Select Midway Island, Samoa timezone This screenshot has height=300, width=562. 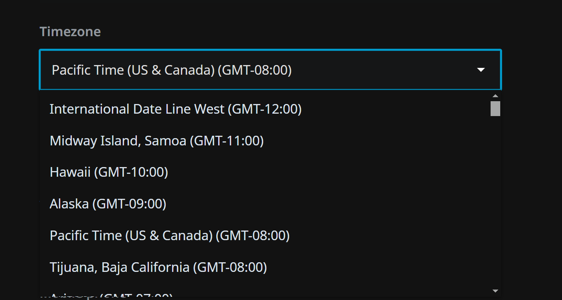pyautogui.click(x=156, y=141)
